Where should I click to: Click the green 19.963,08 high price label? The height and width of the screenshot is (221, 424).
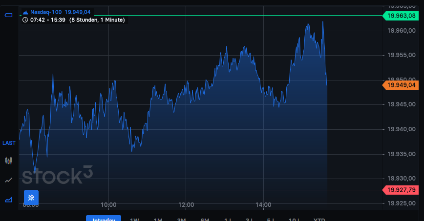401,16
